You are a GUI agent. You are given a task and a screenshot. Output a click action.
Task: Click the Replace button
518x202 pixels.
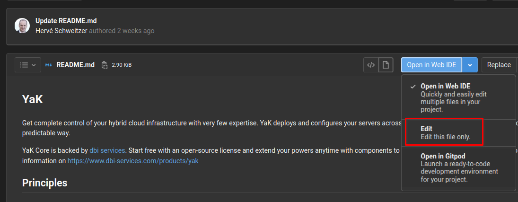tap(499, 65)
